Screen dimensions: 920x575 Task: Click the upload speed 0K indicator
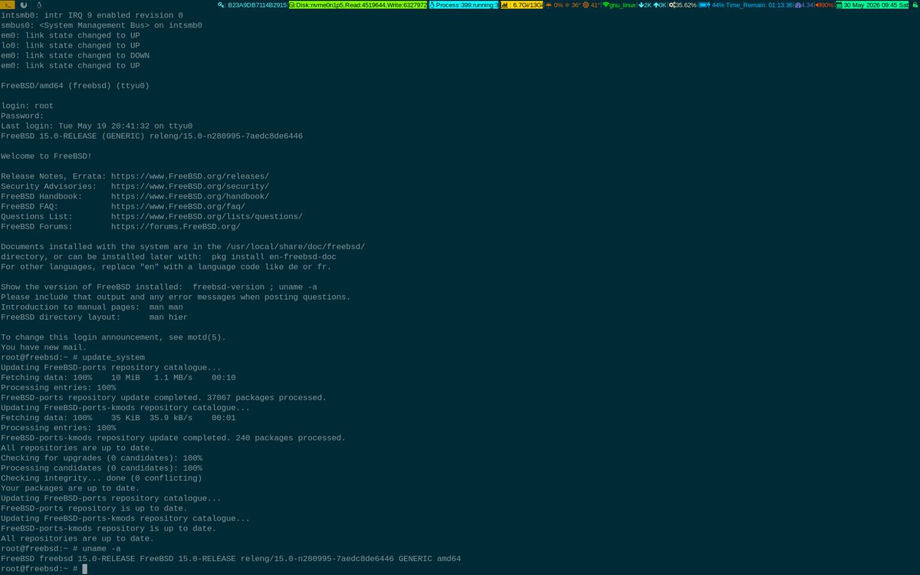click(659, 5)
